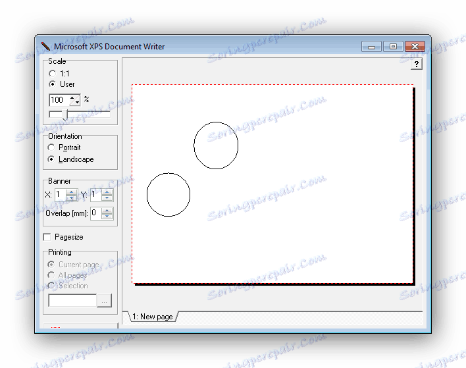Click the pencil icon in the title bar
The height and width of the screenshot is (368, 466).
(45, 46)
